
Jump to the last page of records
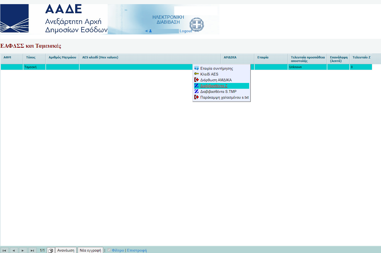pos(32,250)
